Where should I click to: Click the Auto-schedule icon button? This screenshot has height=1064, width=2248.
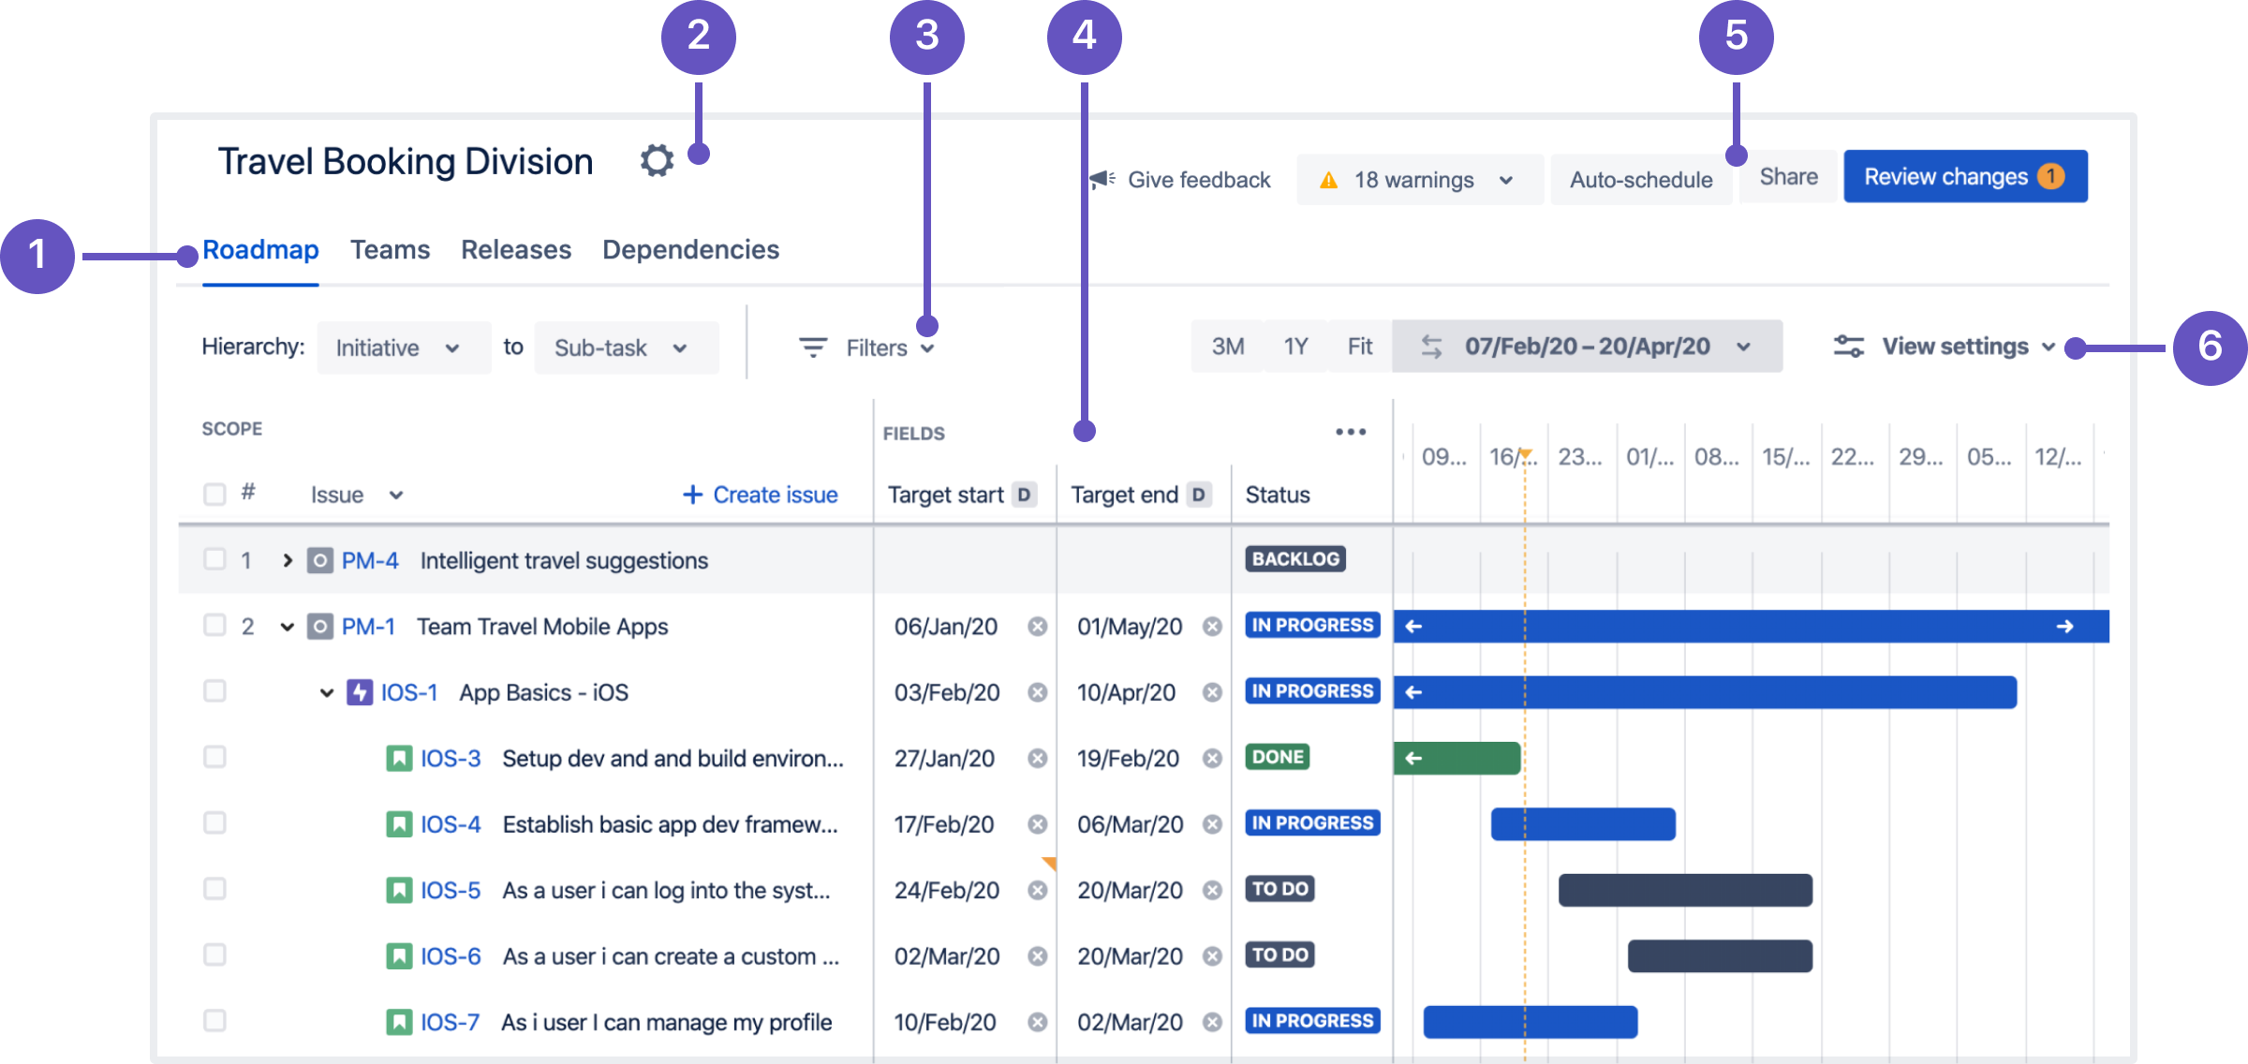point(1642,179)
